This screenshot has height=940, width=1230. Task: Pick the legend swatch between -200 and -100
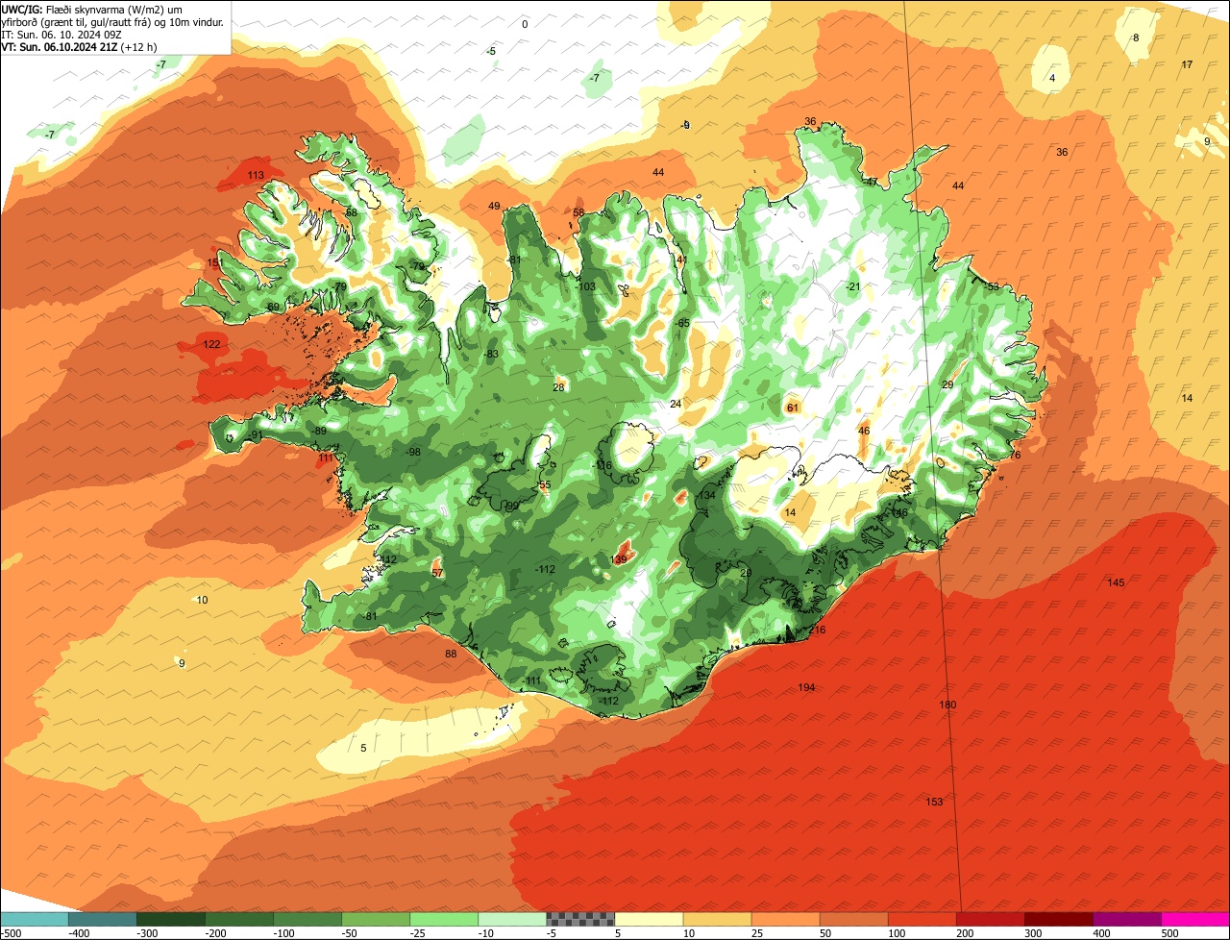point(239,919)
